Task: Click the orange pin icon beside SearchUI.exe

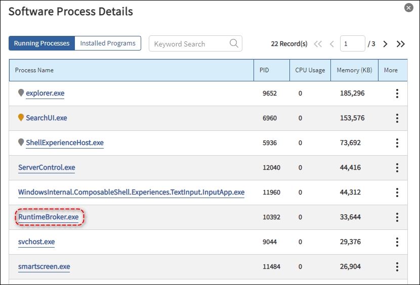Action: tap(21, 118)
